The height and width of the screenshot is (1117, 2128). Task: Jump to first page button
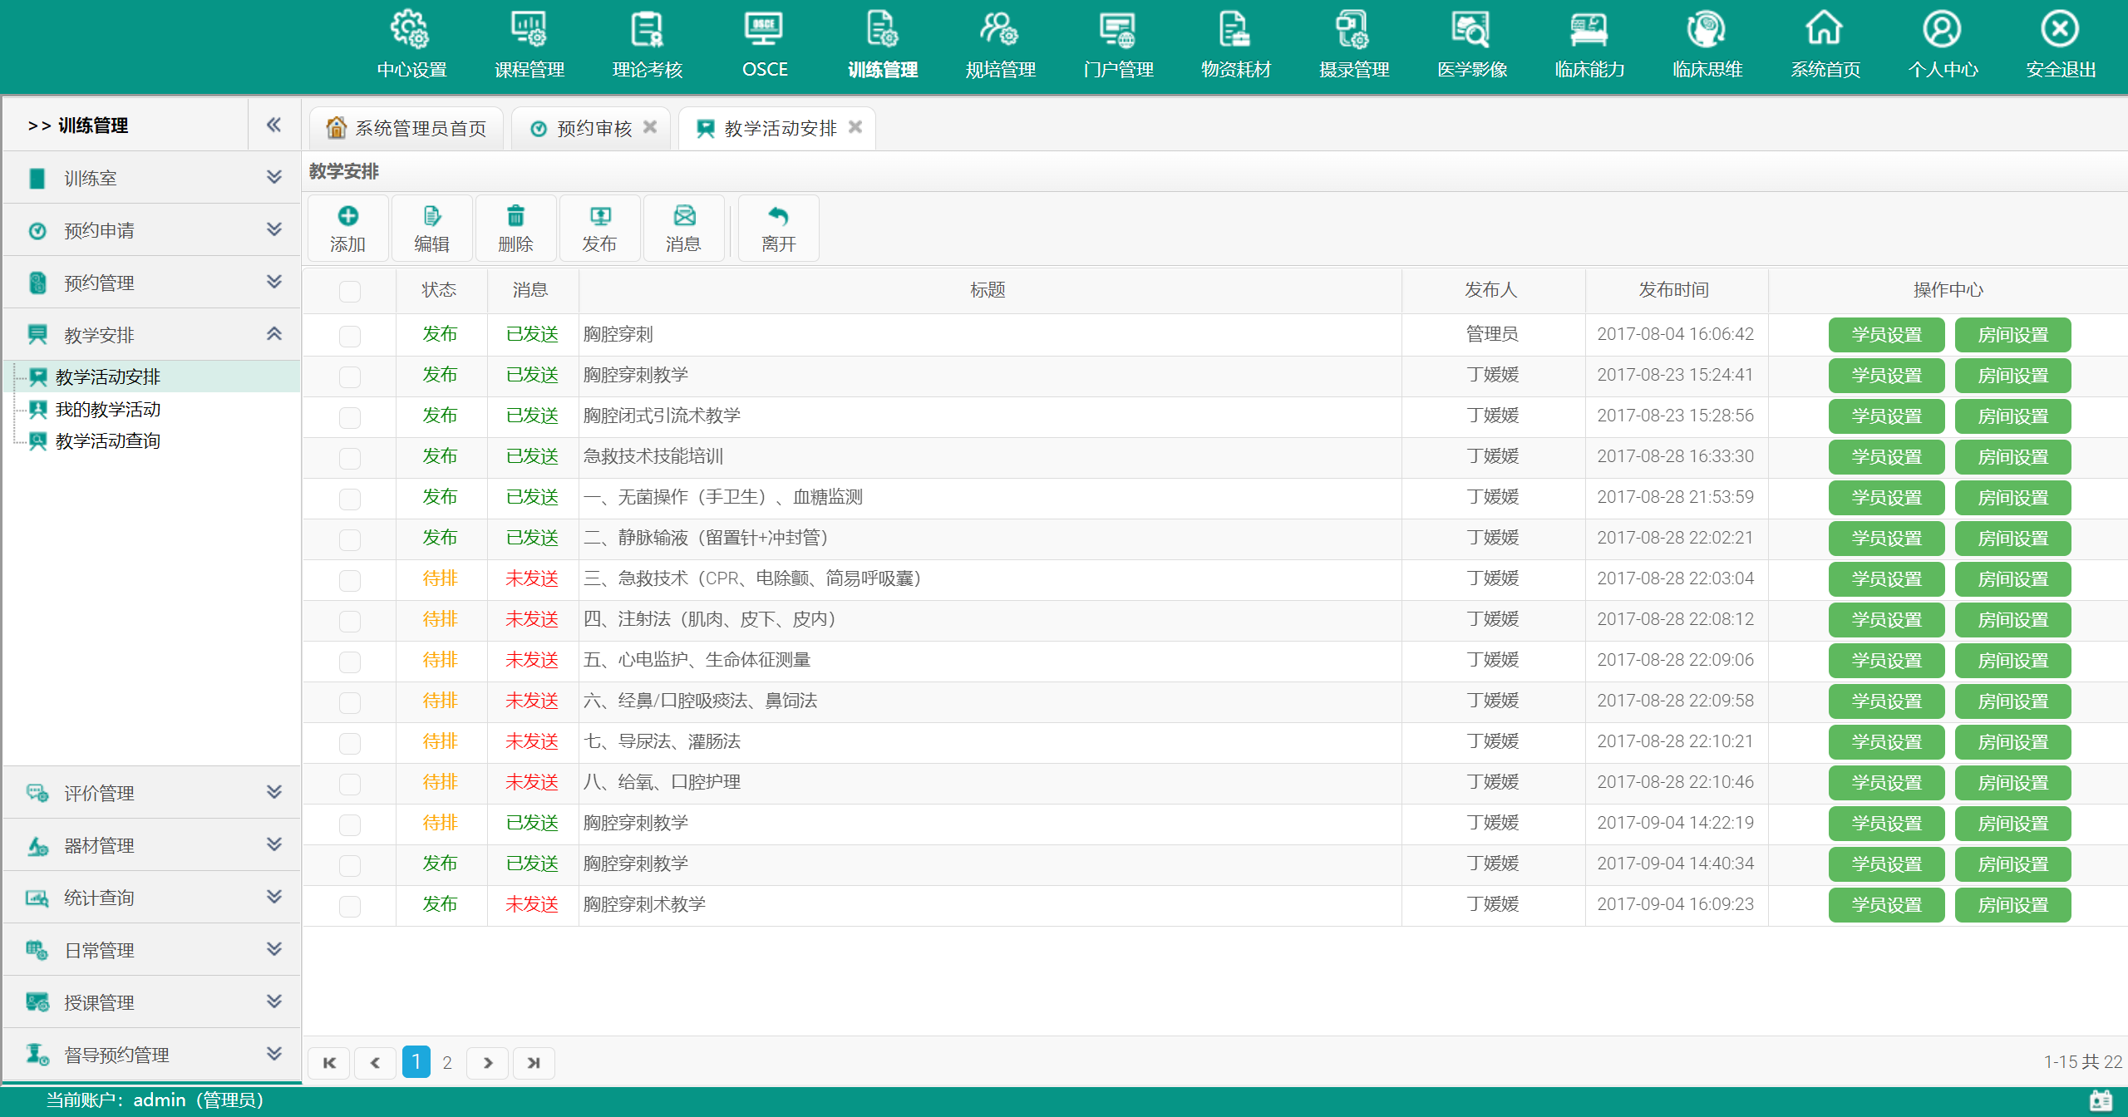click(x=329, y=1062)
